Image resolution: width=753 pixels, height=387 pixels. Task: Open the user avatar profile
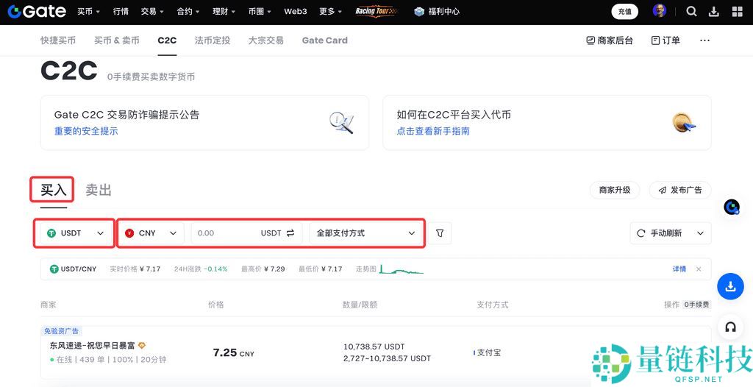[660, 11]
